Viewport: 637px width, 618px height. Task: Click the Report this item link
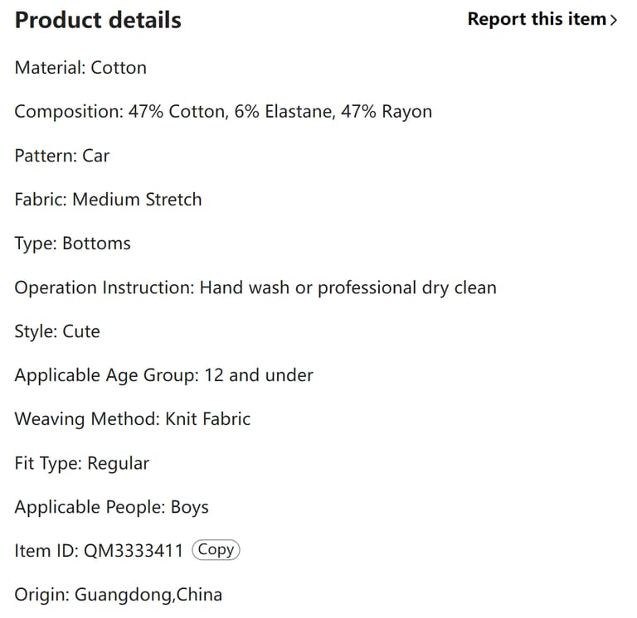[537, 19]
